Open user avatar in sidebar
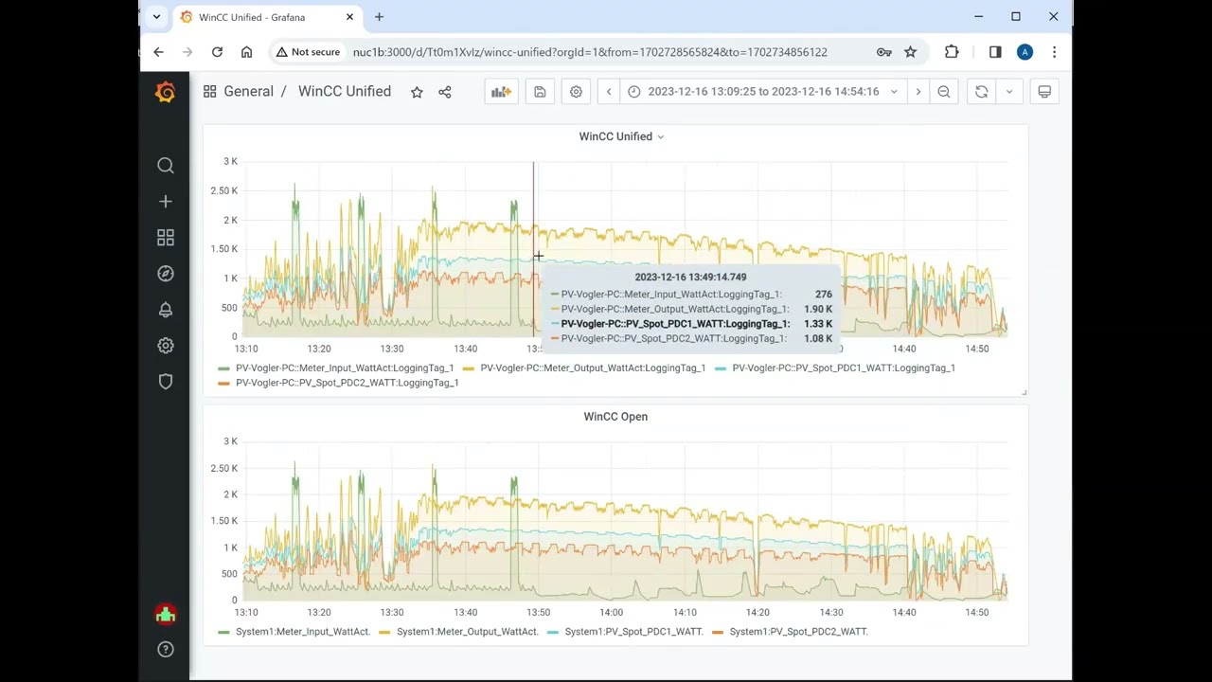 pyautogui.click(x=166, y=615)
